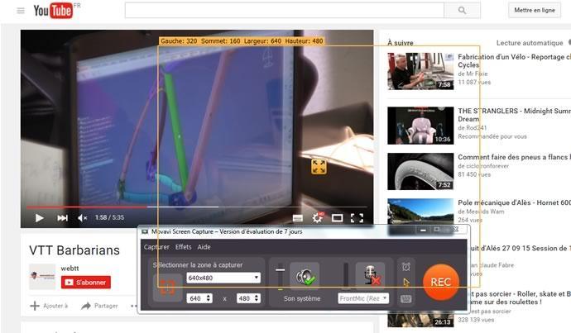Screen dimensions: 571x333
Task: Click the orange capture frame move handle
Action: 319,167
